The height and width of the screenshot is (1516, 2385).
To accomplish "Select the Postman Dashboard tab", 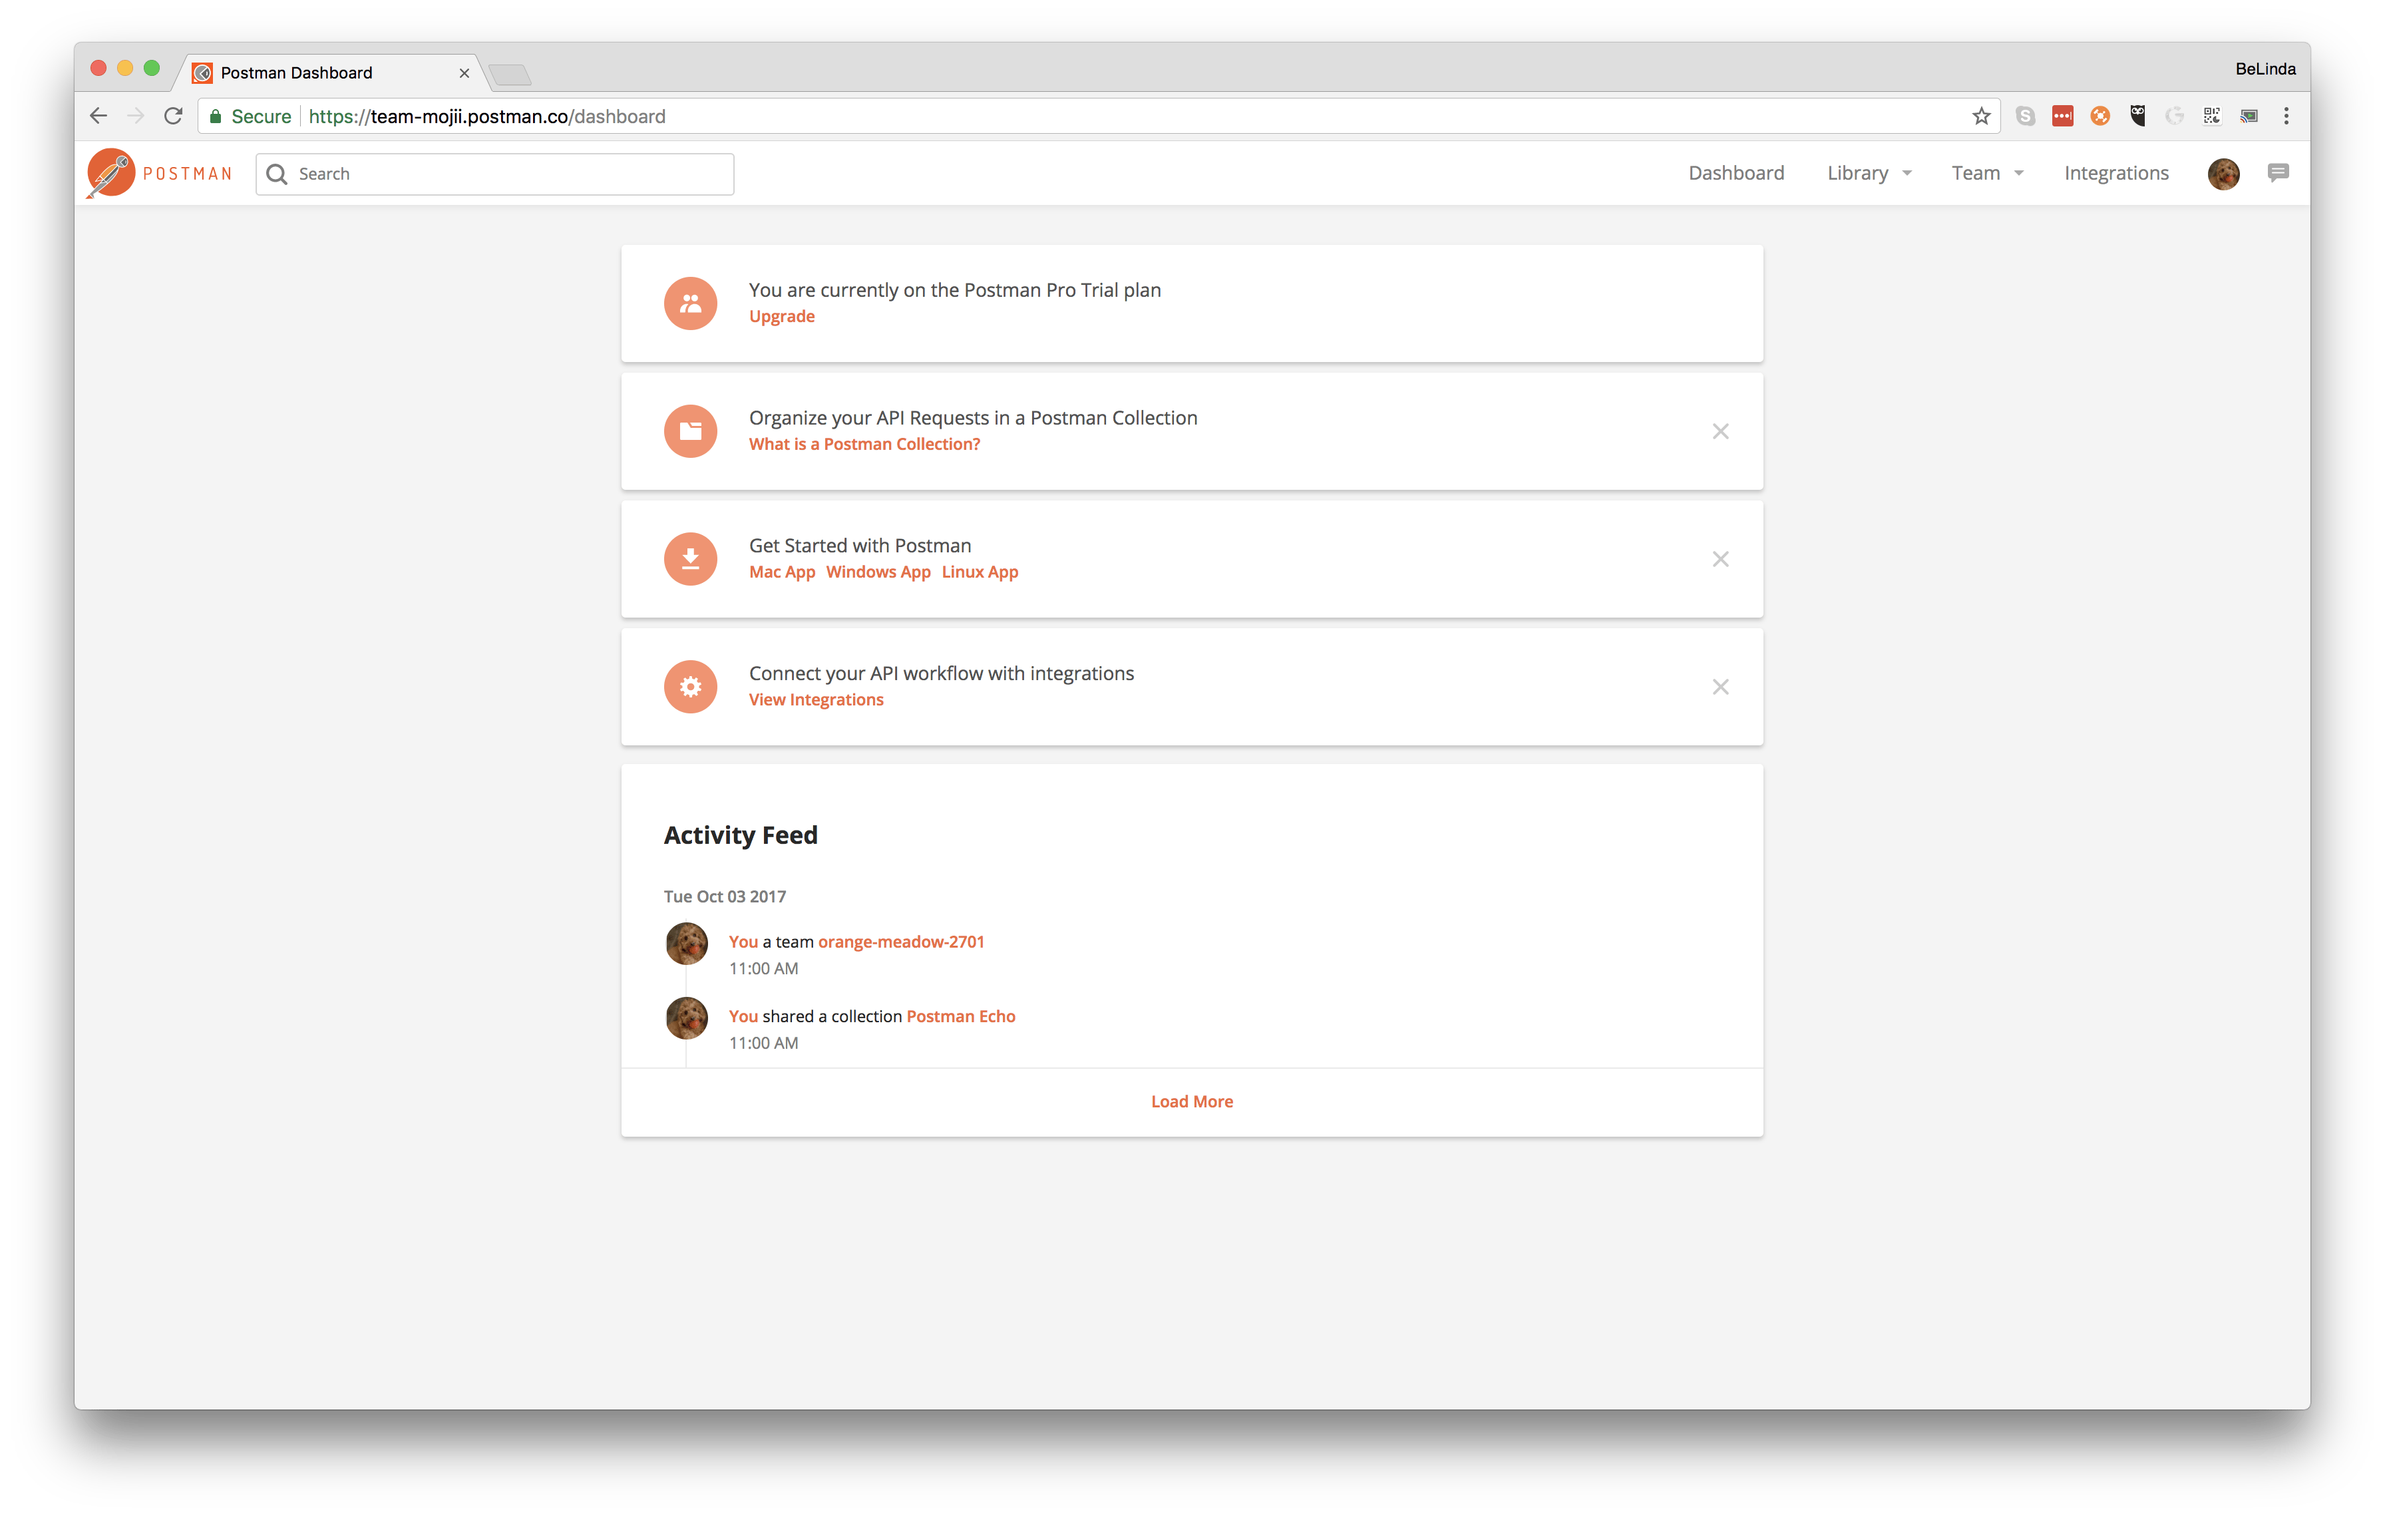I will click(332, 73).
